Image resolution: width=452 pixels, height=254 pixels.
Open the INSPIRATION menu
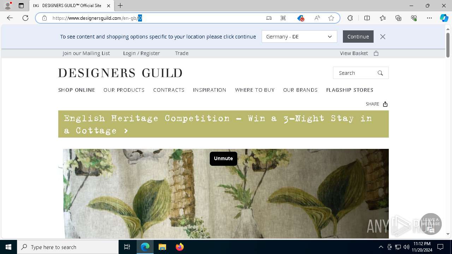[210, 90]
